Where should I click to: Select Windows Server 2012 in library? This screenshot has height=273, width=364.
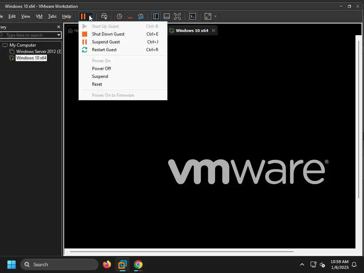38,52
